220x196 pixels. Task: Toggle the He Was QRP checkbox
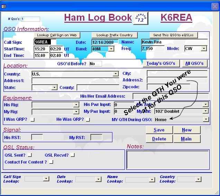point(88,120)
